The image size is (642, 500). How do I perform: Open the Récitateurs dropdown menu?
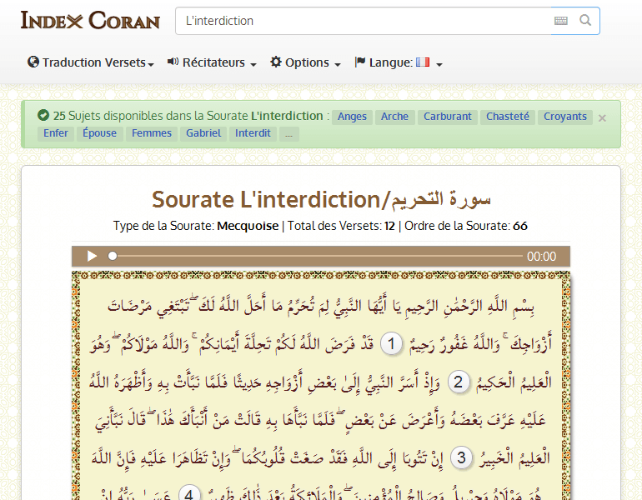pos(212,62)
